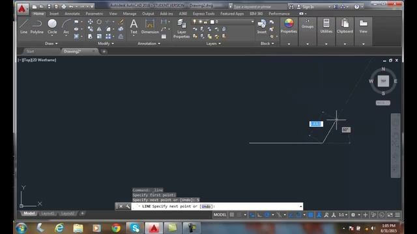Expand the Layers panel

point(213,44)
